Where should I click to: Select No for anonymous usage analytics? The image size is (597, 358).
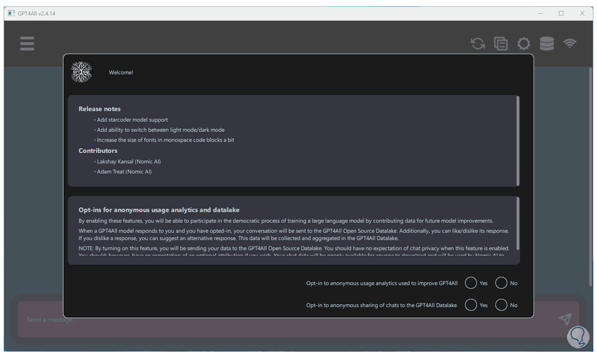coord(501,283)
